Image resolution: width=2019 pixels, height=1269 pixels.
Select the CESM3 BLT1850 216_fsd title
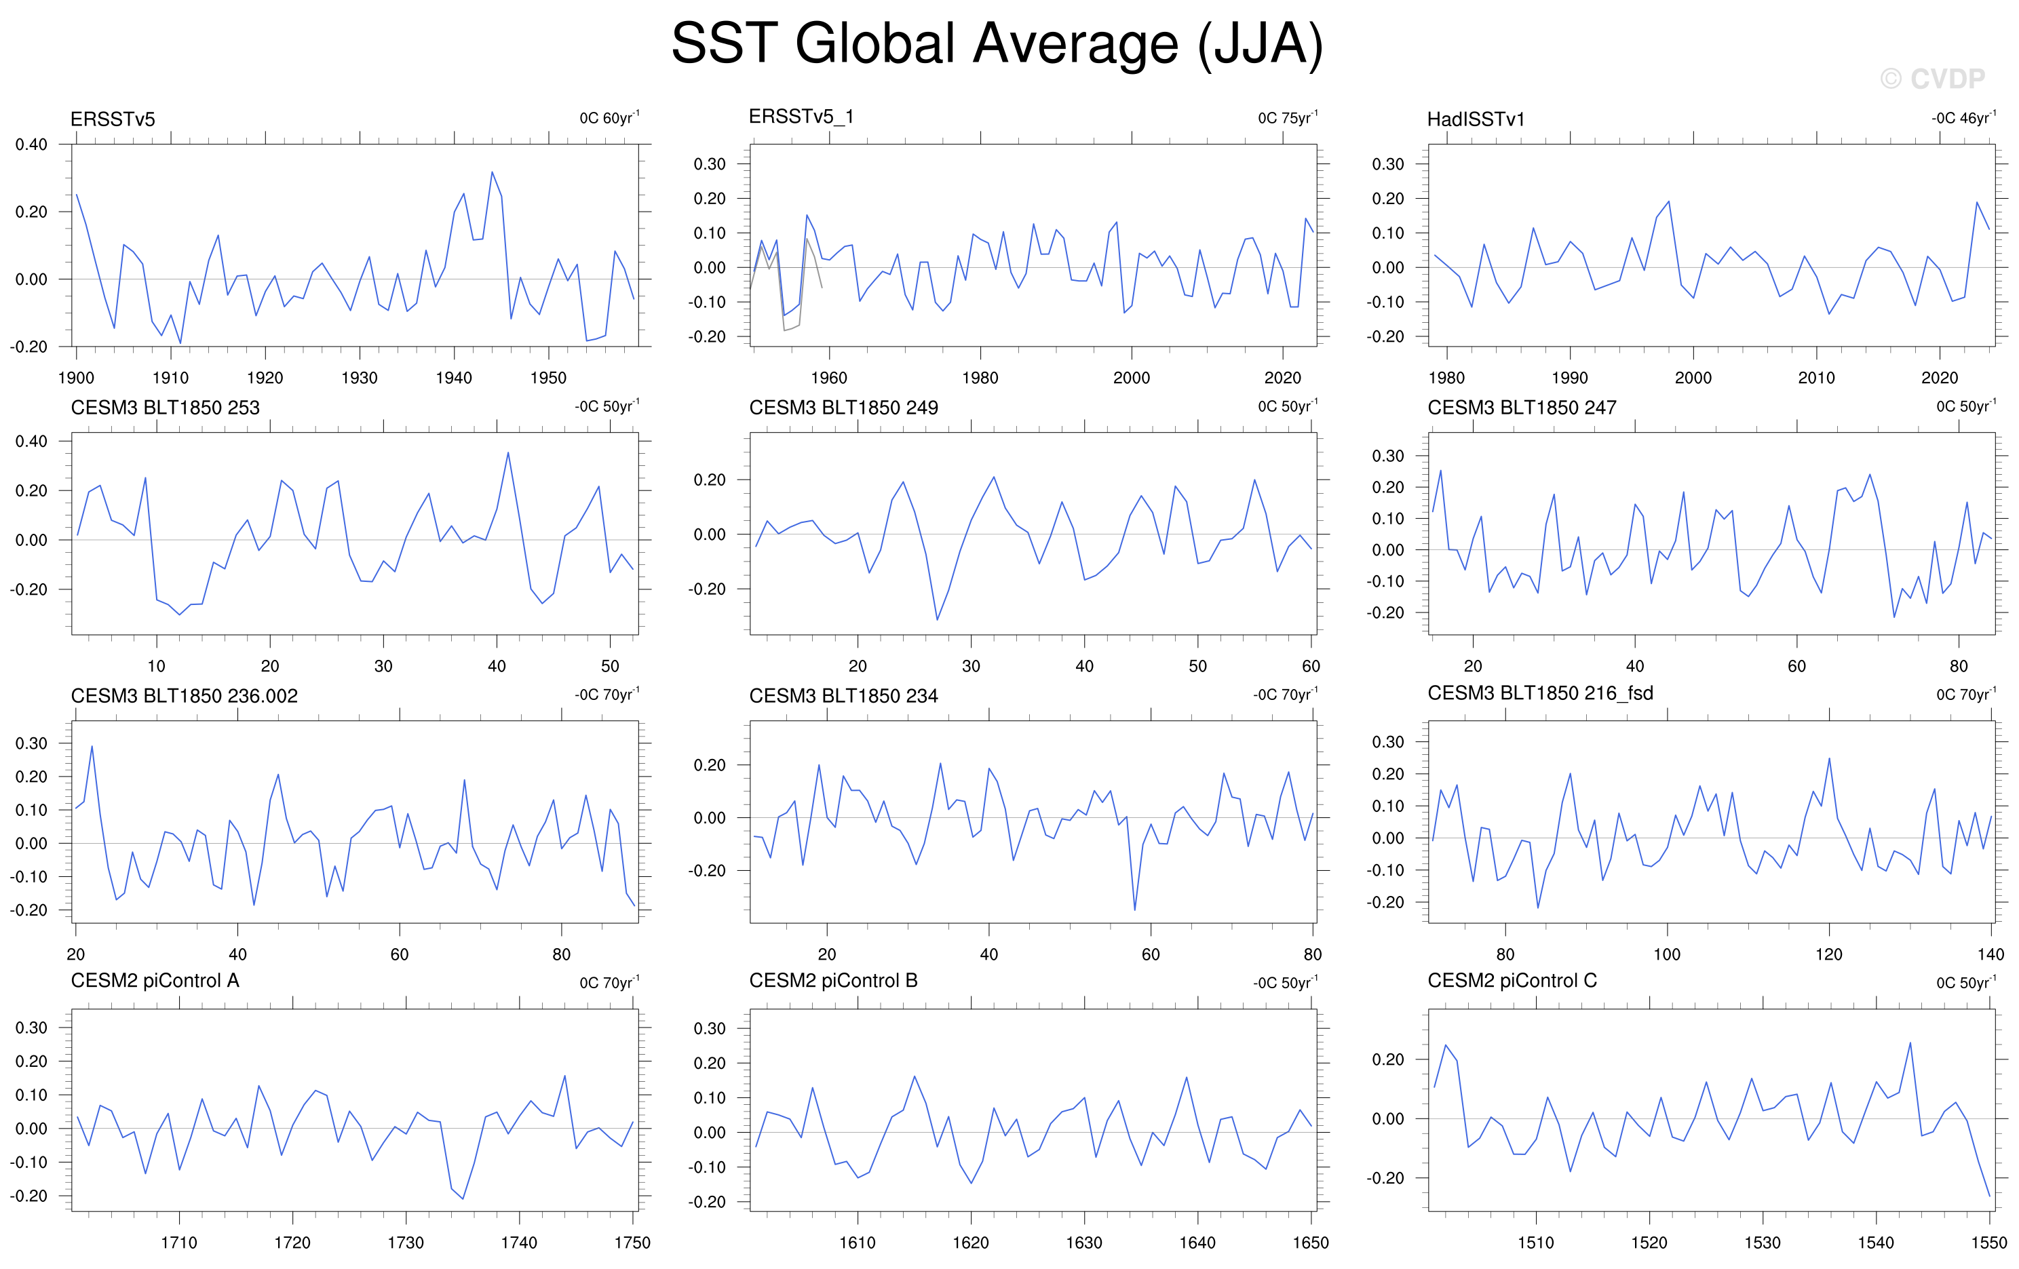click(x=1540, y=693)
